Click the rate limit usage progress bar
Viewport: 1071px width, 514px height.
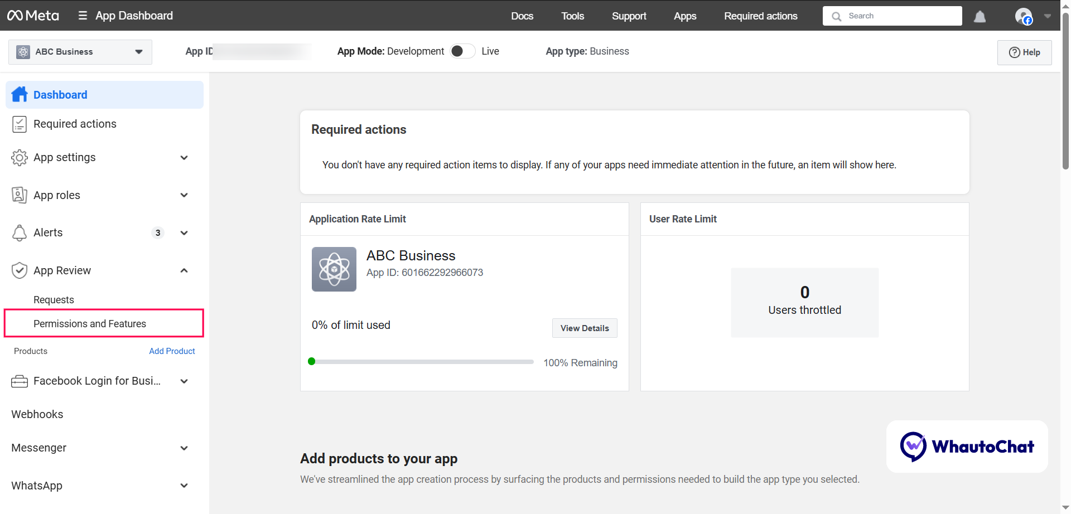tap(422, 362)
